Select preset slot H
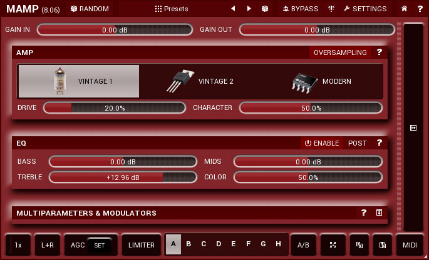The width and height of the screenshot is (429, 260). 278,244
